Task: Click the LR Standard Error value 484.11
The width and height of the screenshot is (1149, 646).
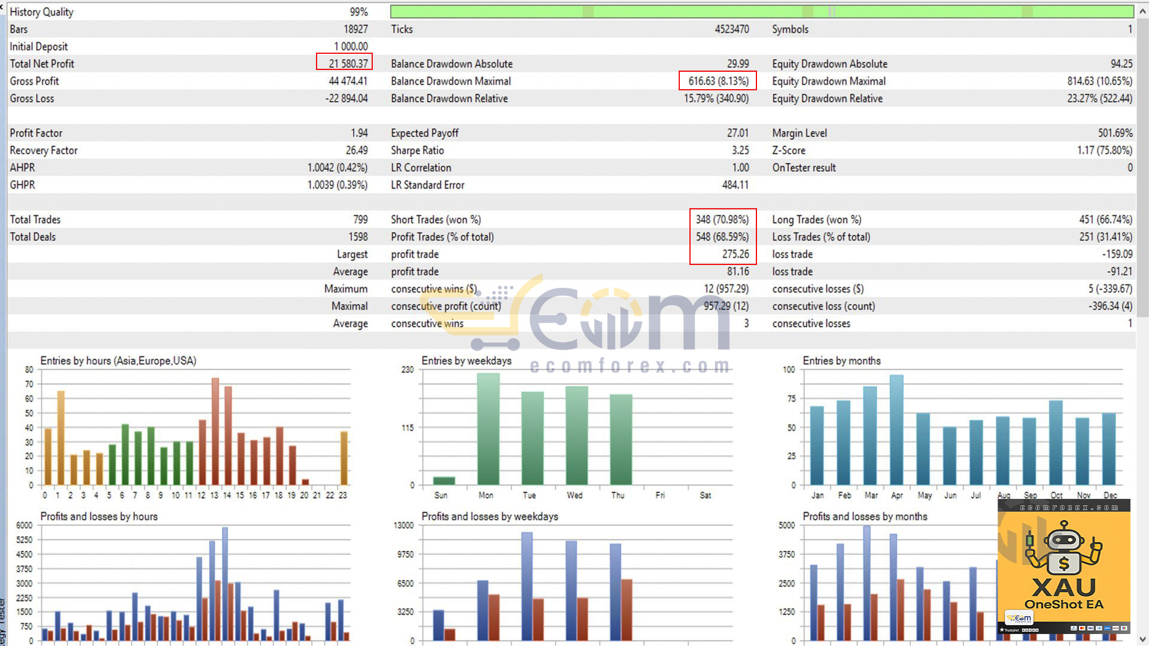Action: coord(735,185)
